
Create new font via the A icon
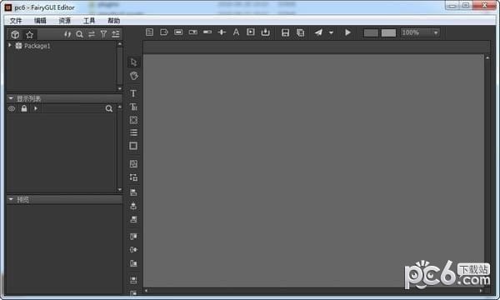point(236,32)
